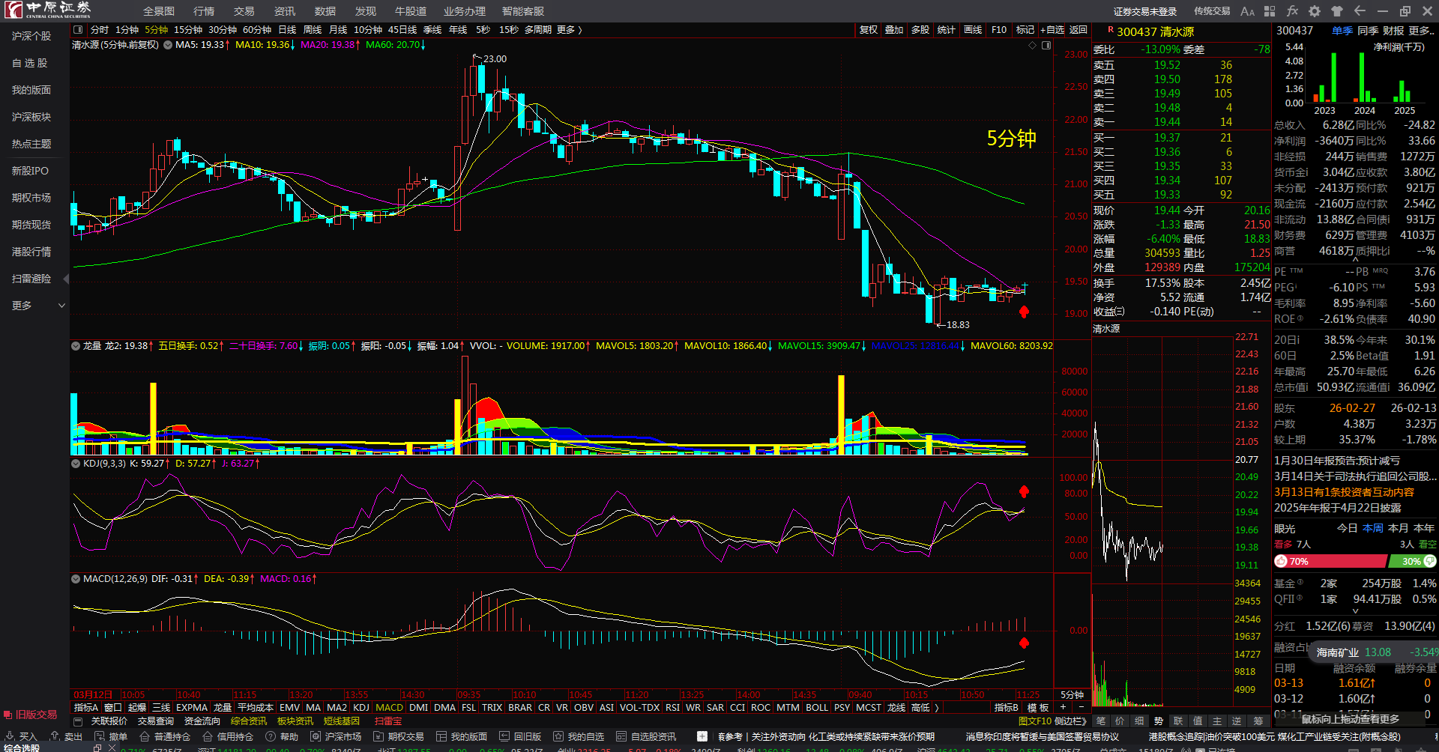Click the 买入 buy icon

[10, 736]
